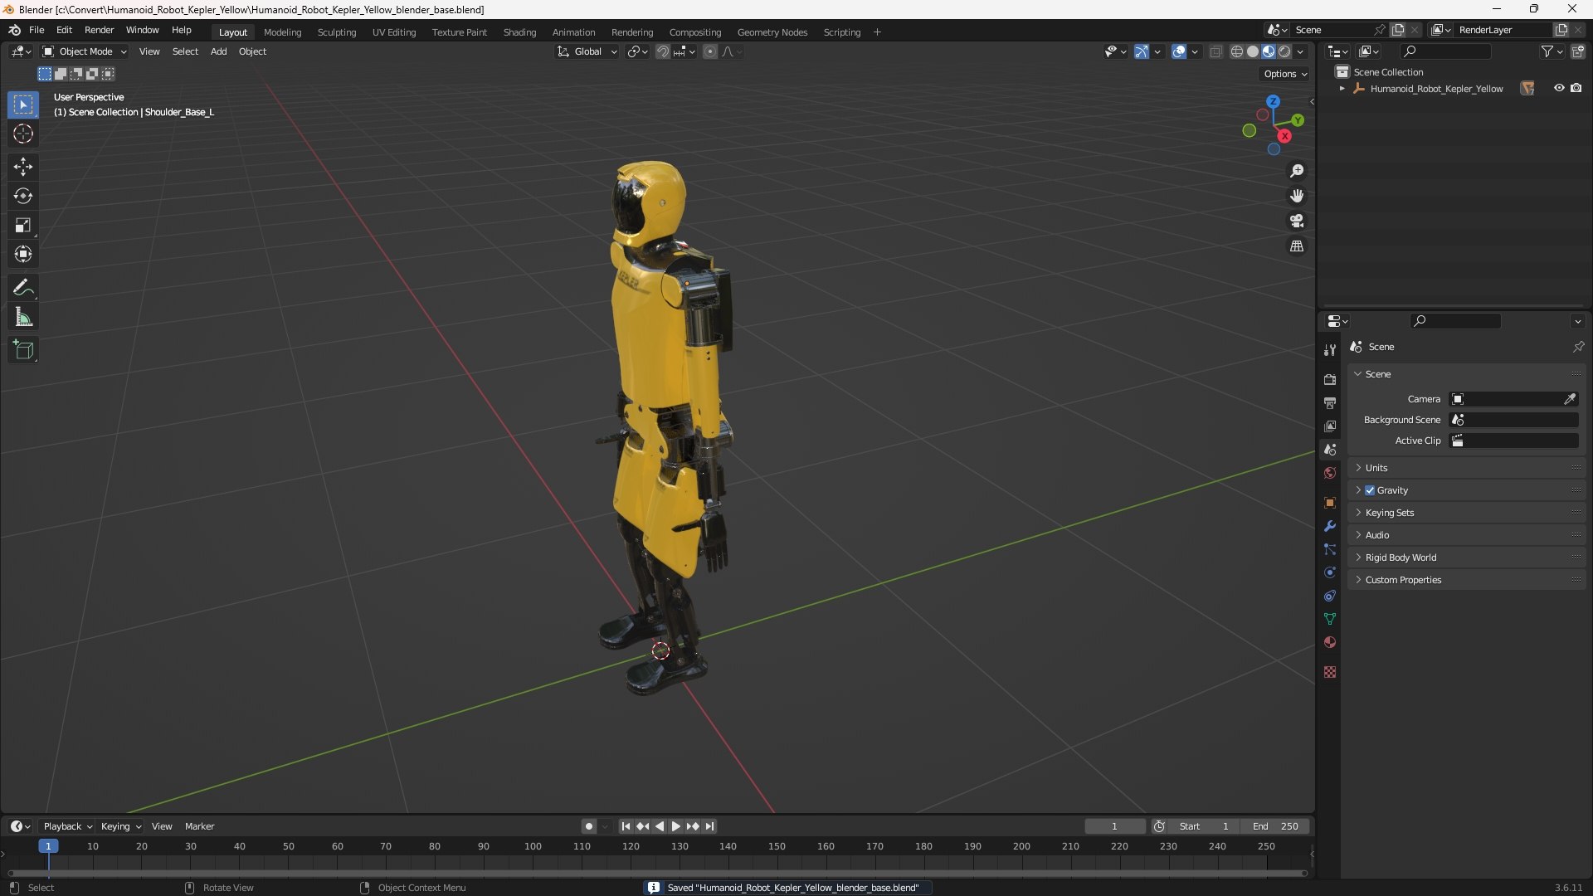Activate the Scale tool
Screen dimensions: 1593x896
pos(23,225)
